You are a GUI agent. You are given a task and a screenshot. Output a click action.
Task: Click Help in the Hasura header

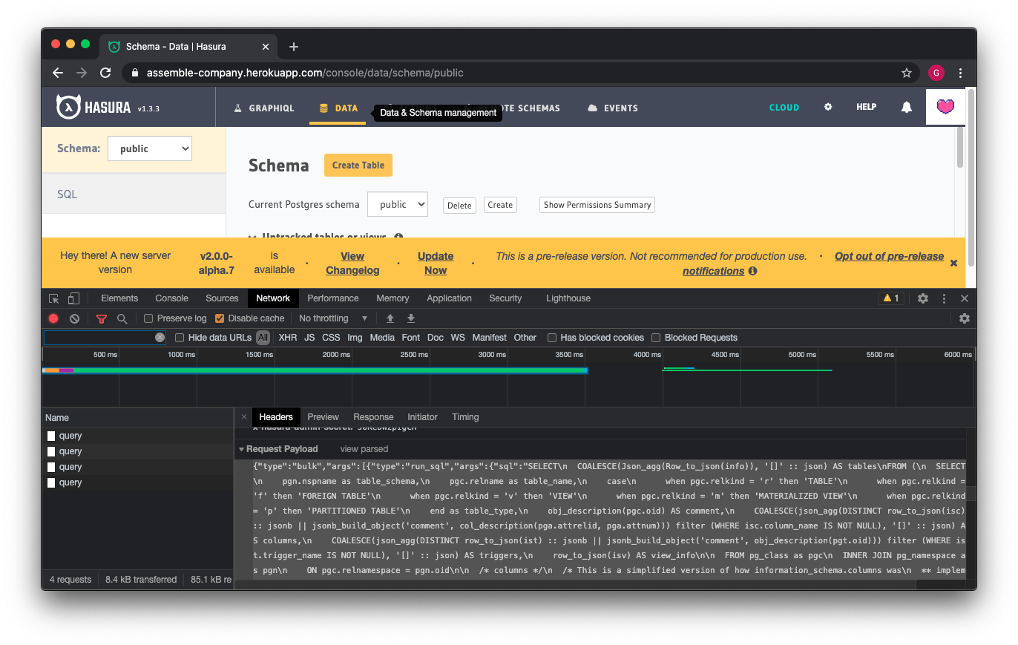pyautogui.click(x=866, y=107)
